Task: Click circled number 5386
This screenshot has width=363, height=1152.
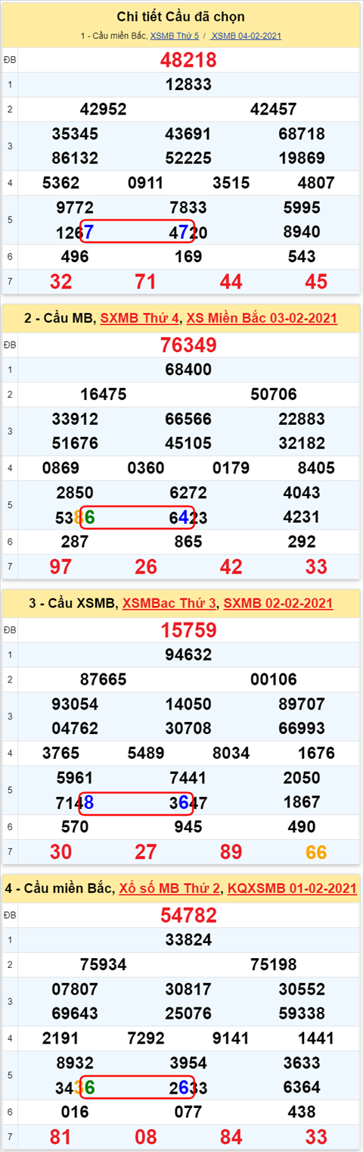Action: [x=75, y=517]
